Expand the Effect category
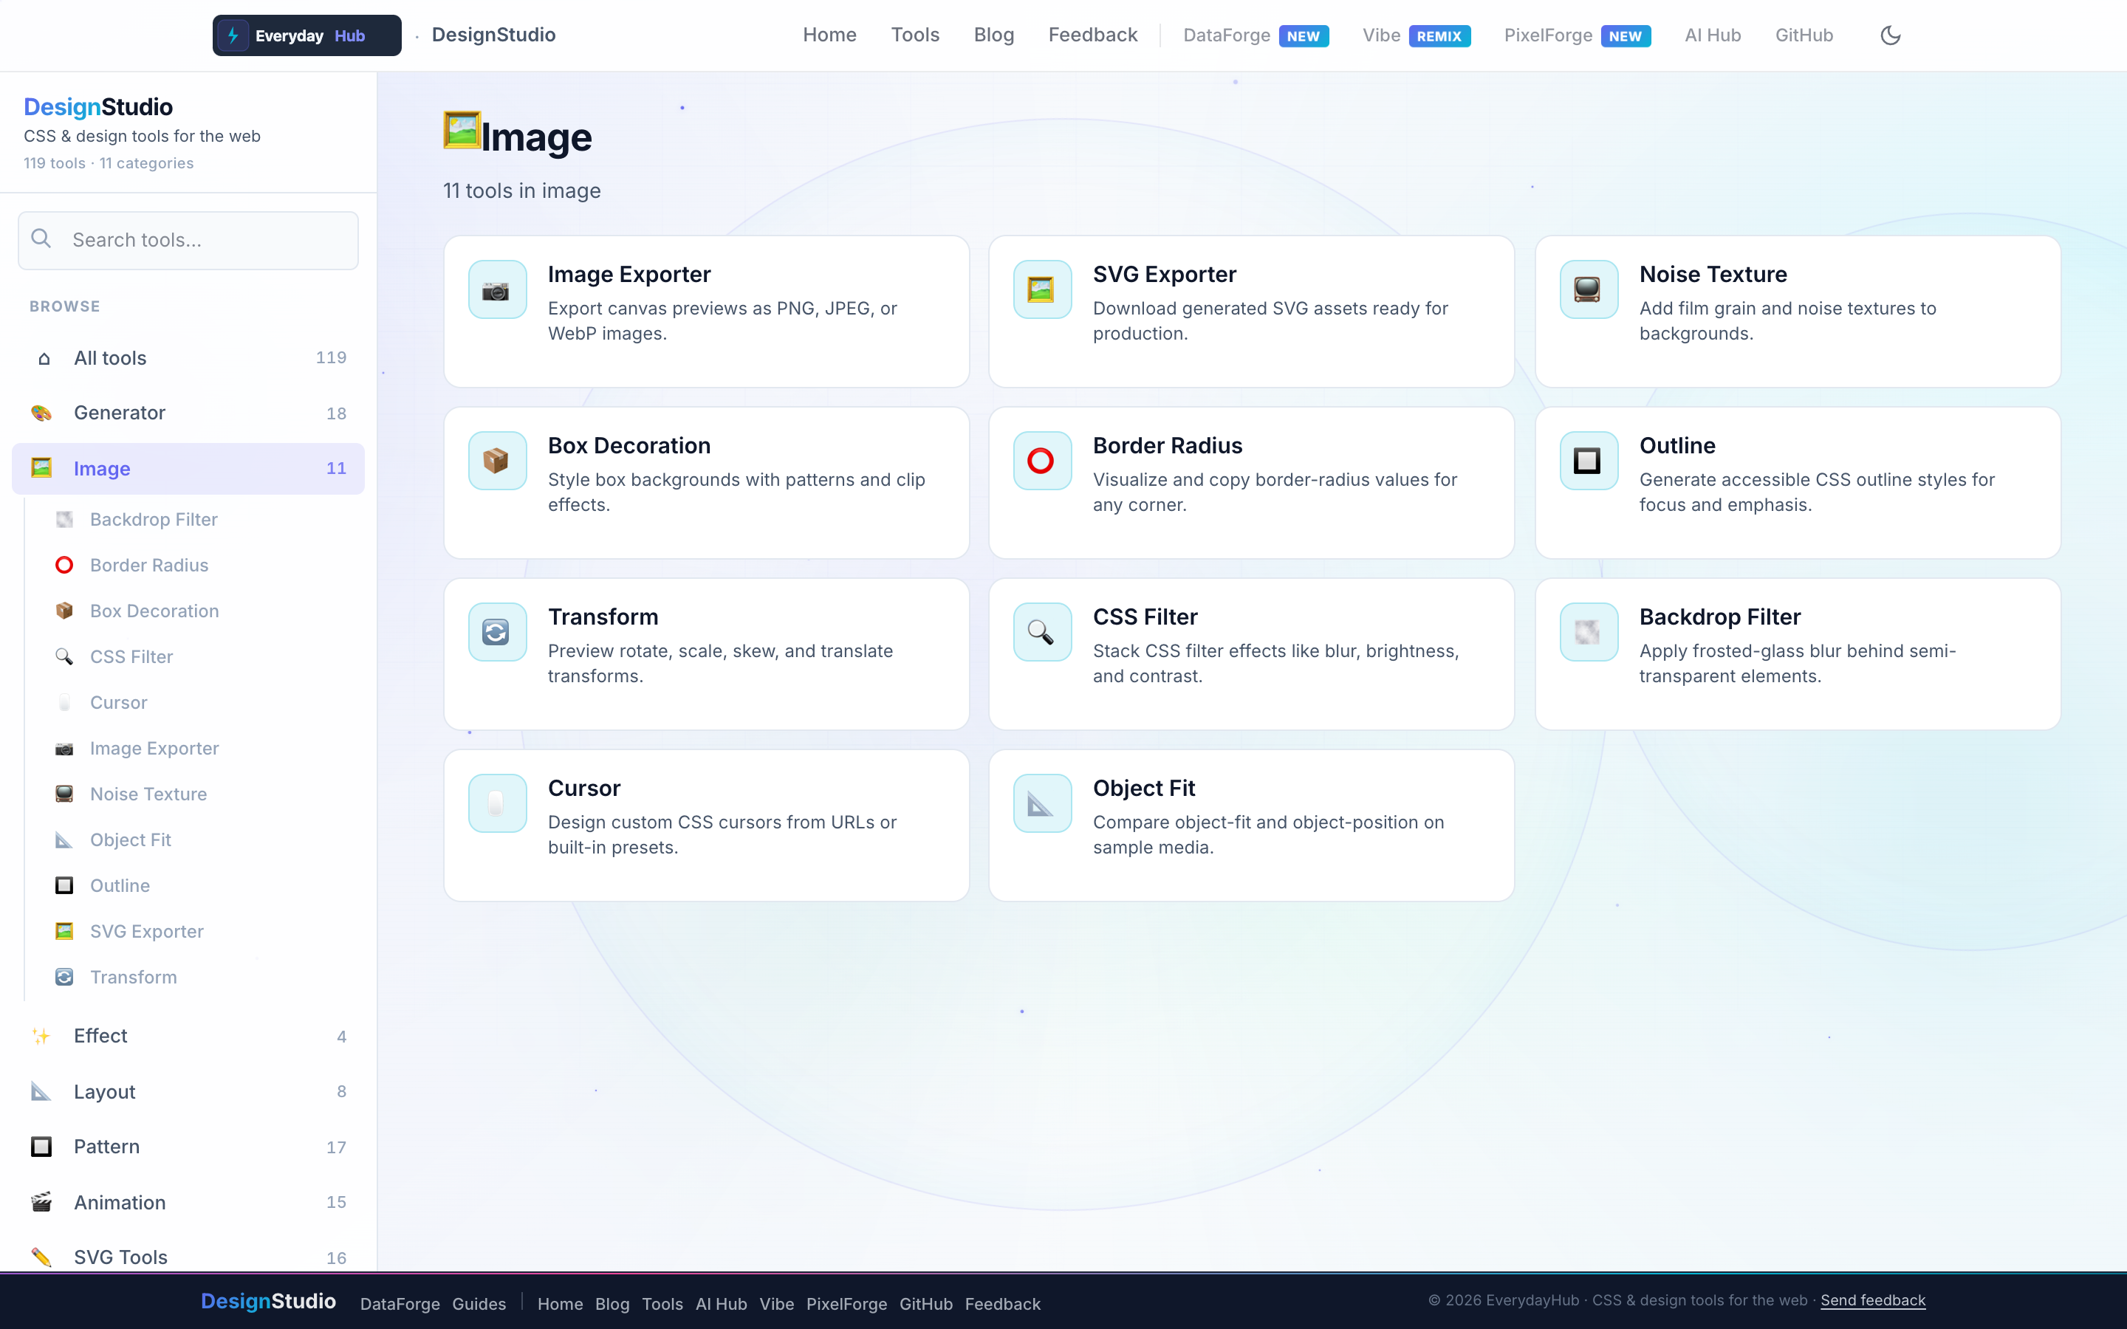Screen dimensions: 2127x1329 (188, 1037)
